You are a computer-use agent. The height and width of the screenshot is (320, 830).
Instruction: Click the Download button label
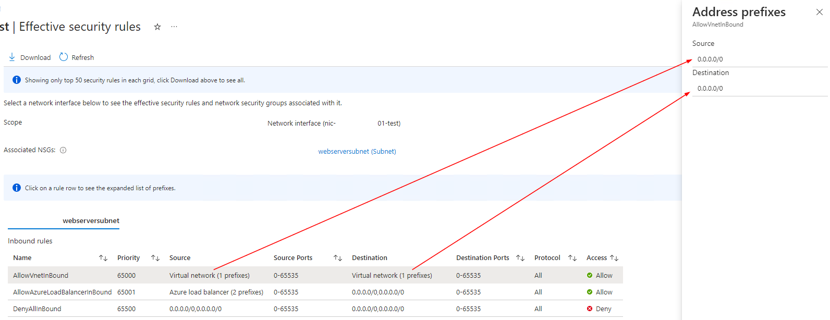click(x=35, y=58)
